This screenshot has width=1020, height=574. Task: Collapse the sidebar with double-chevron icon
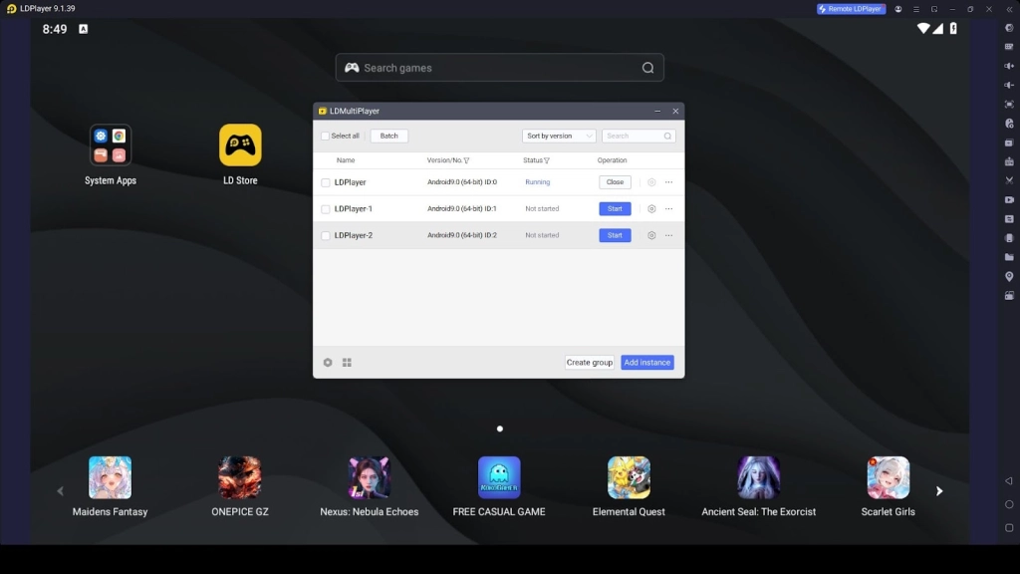pyautogui.click(x=1010, y=9)
